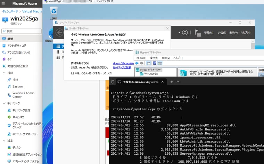Collapse the ネットワーク section chevron
Screen dimensions: 264x164
pos(4,103)
